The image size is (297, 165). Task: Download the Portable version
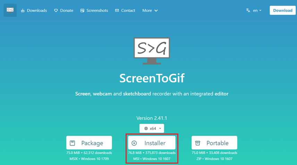(x=214, y=143)
